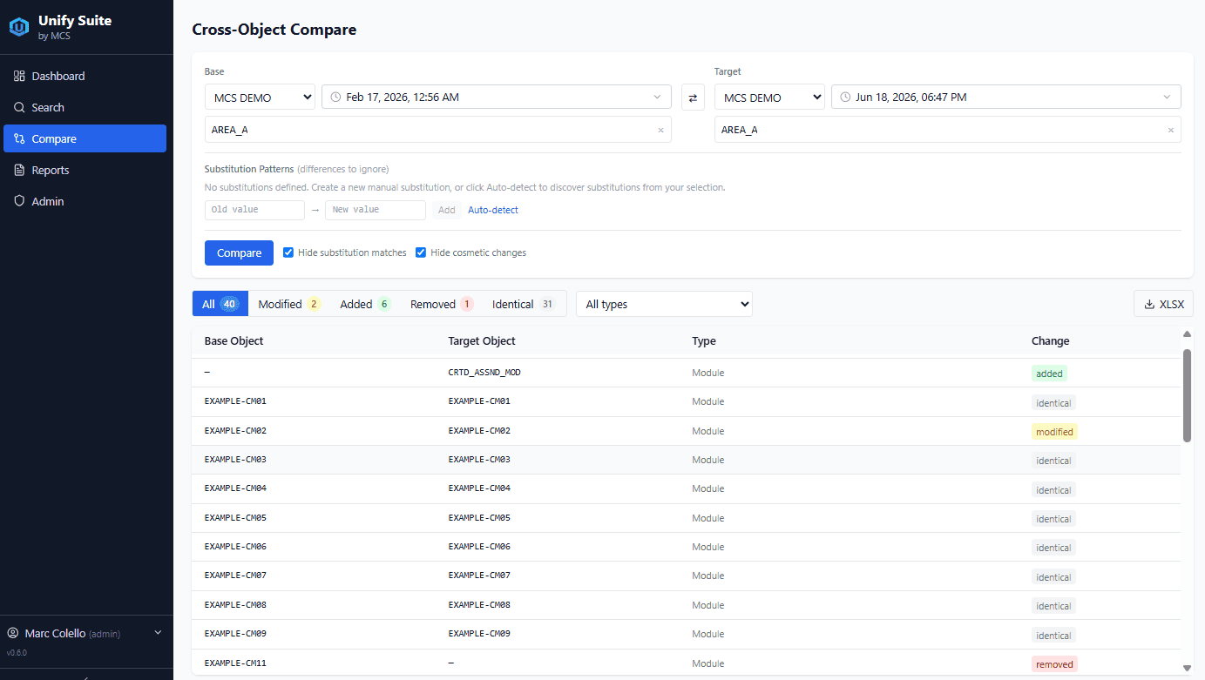Switch to the Removed tab
This screenshot has height=680, width=1205.
tap(442, 304)
